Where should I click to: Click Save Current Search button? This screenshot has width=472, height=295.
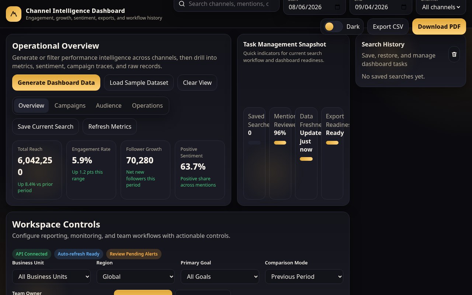click(x=45, y=126)
